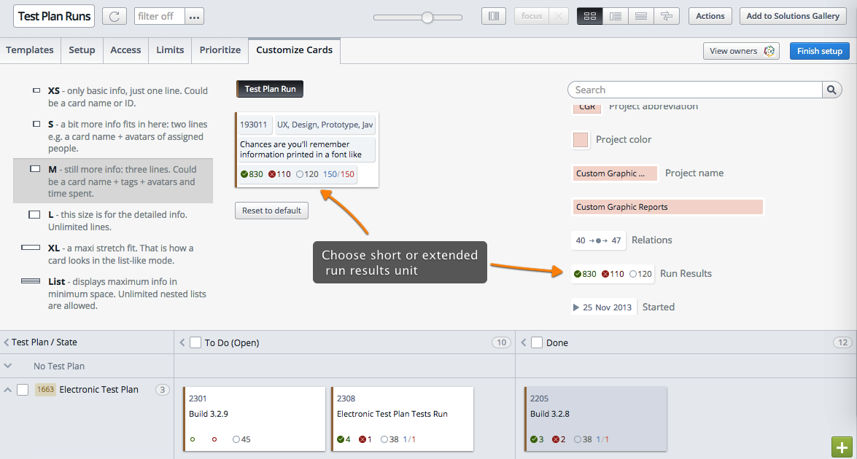Check the checkbox on the To Do column
The image size is (857, 459).
point(195,342)
